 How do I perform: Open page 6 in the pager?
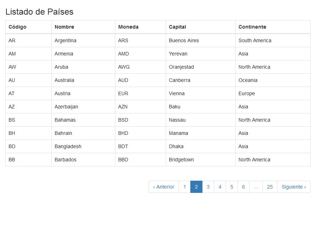coord(244,187)
